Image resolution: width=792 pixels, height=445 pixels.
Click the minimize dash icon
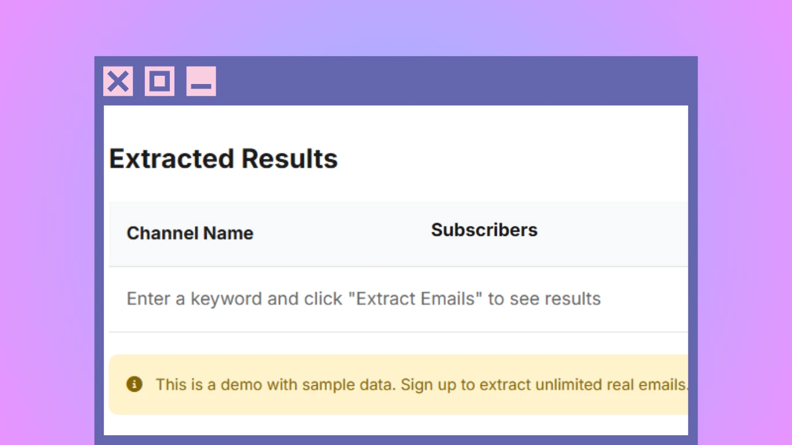201,81
